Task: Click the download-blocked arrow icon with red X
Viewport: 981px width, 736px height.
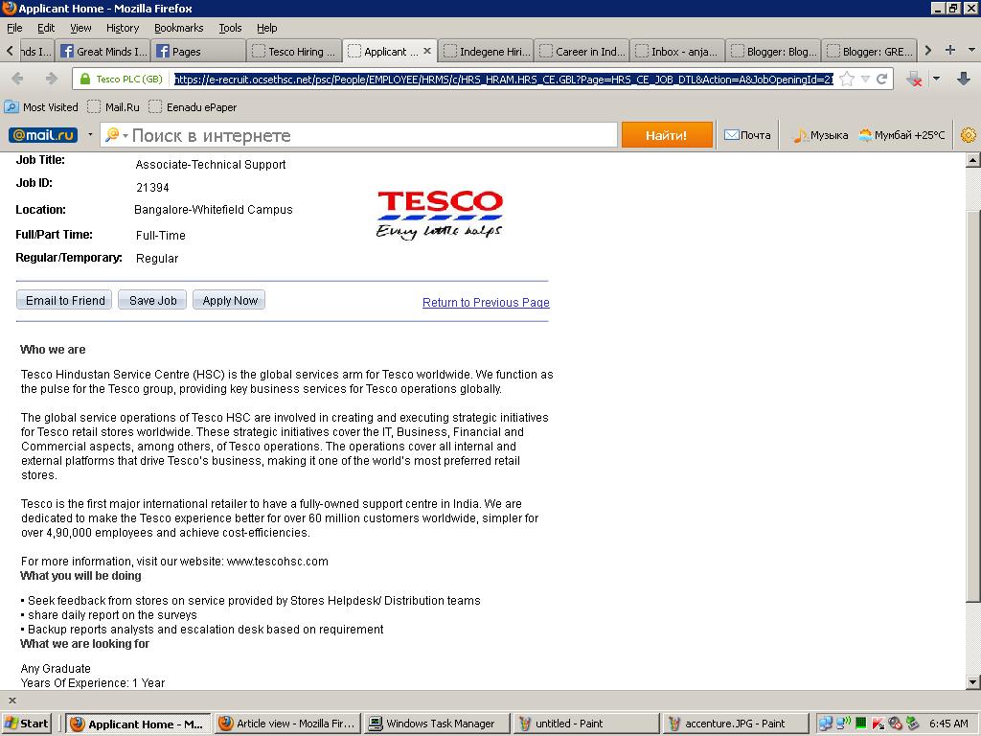Action: (x=914, y=79)
